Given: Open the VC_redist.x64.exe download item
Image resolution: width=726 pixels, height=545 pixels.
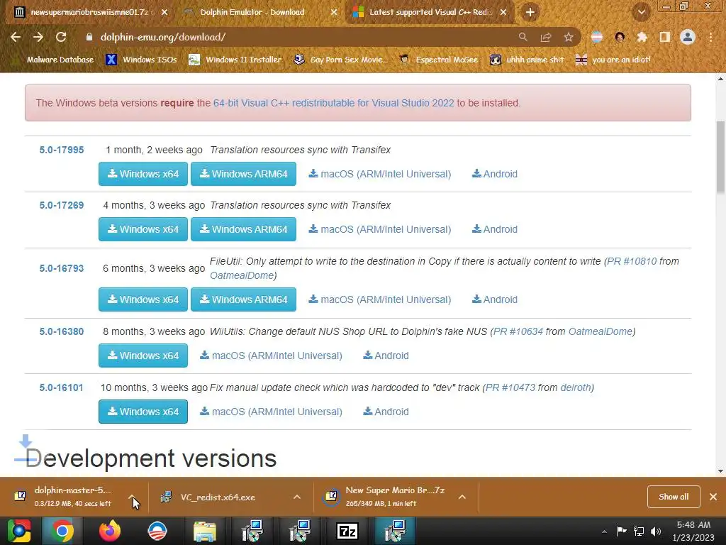Looking at the screenshot, I should (x=218, y=497).
